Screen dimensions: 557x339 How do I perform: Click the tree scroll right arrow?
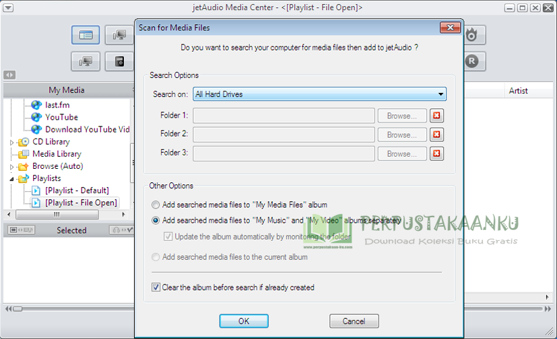(x=123, y=215)
